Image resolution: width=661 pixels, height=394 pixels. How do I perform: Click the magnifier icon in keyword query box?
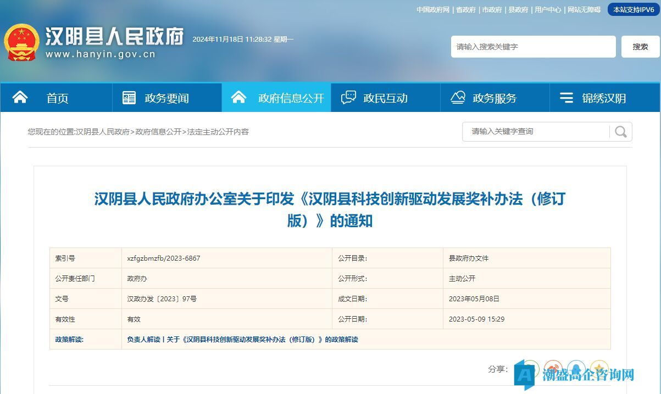tap(621, 132)
